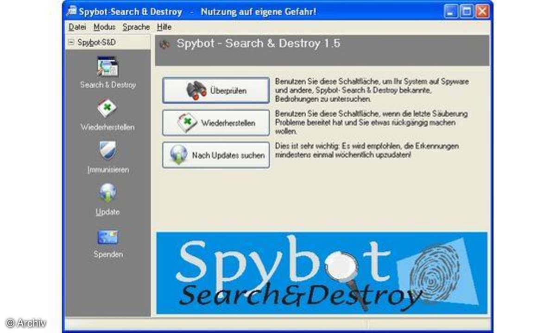Open the Wiederherstellen sidebar icon
The image size is (556, 333).
pyautogui.click(x=107, y=109)
